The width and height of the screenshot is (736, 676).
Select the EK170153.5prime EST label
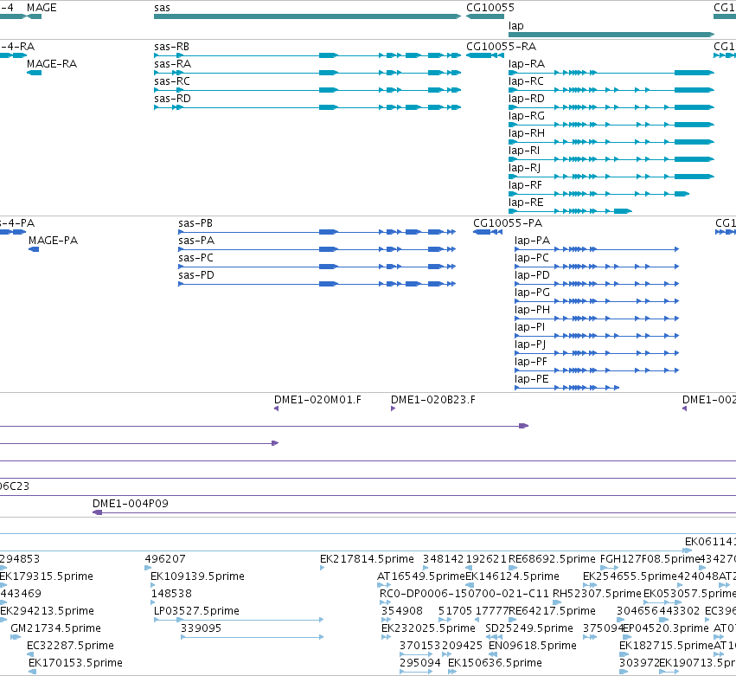point(75,663)
